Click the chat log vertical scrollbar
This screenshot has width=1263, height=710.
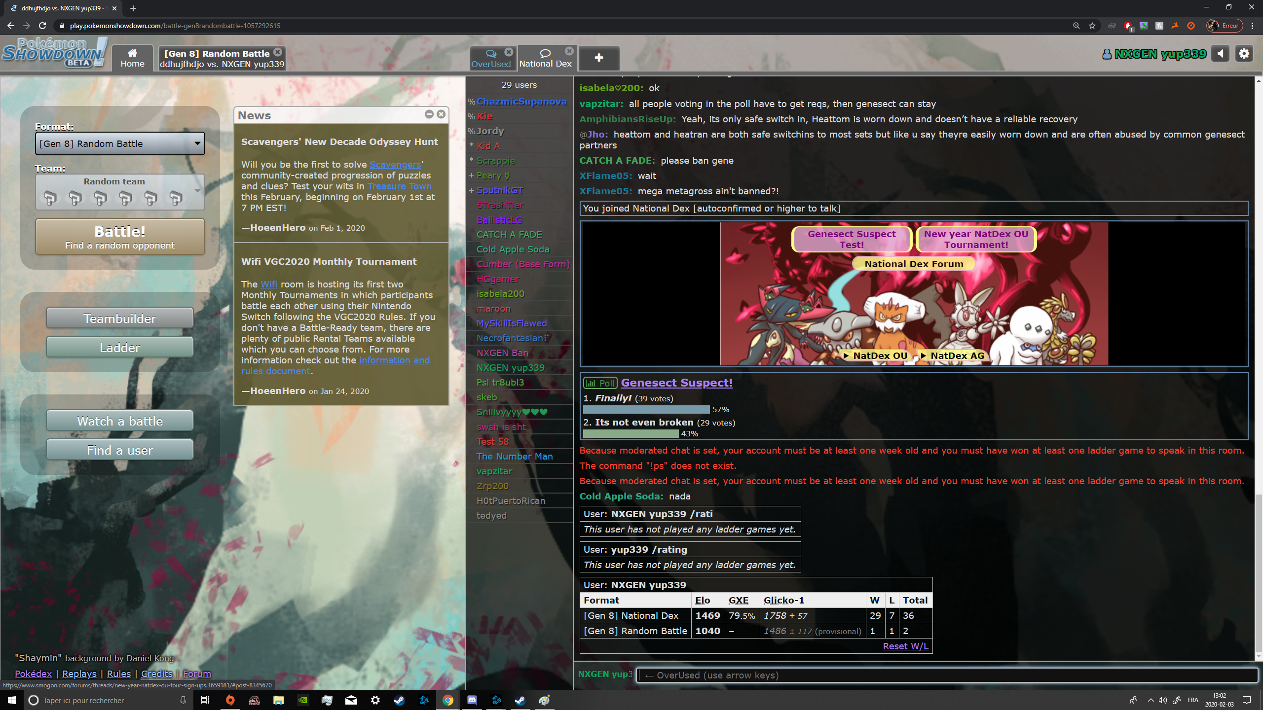click(1259, 574)
